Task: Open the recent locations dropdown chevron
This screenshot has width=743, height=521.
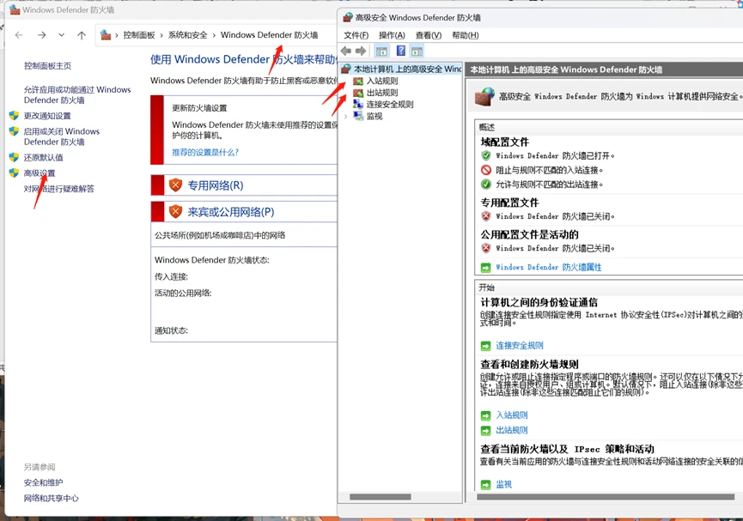Action: click(x=62, y=35)
